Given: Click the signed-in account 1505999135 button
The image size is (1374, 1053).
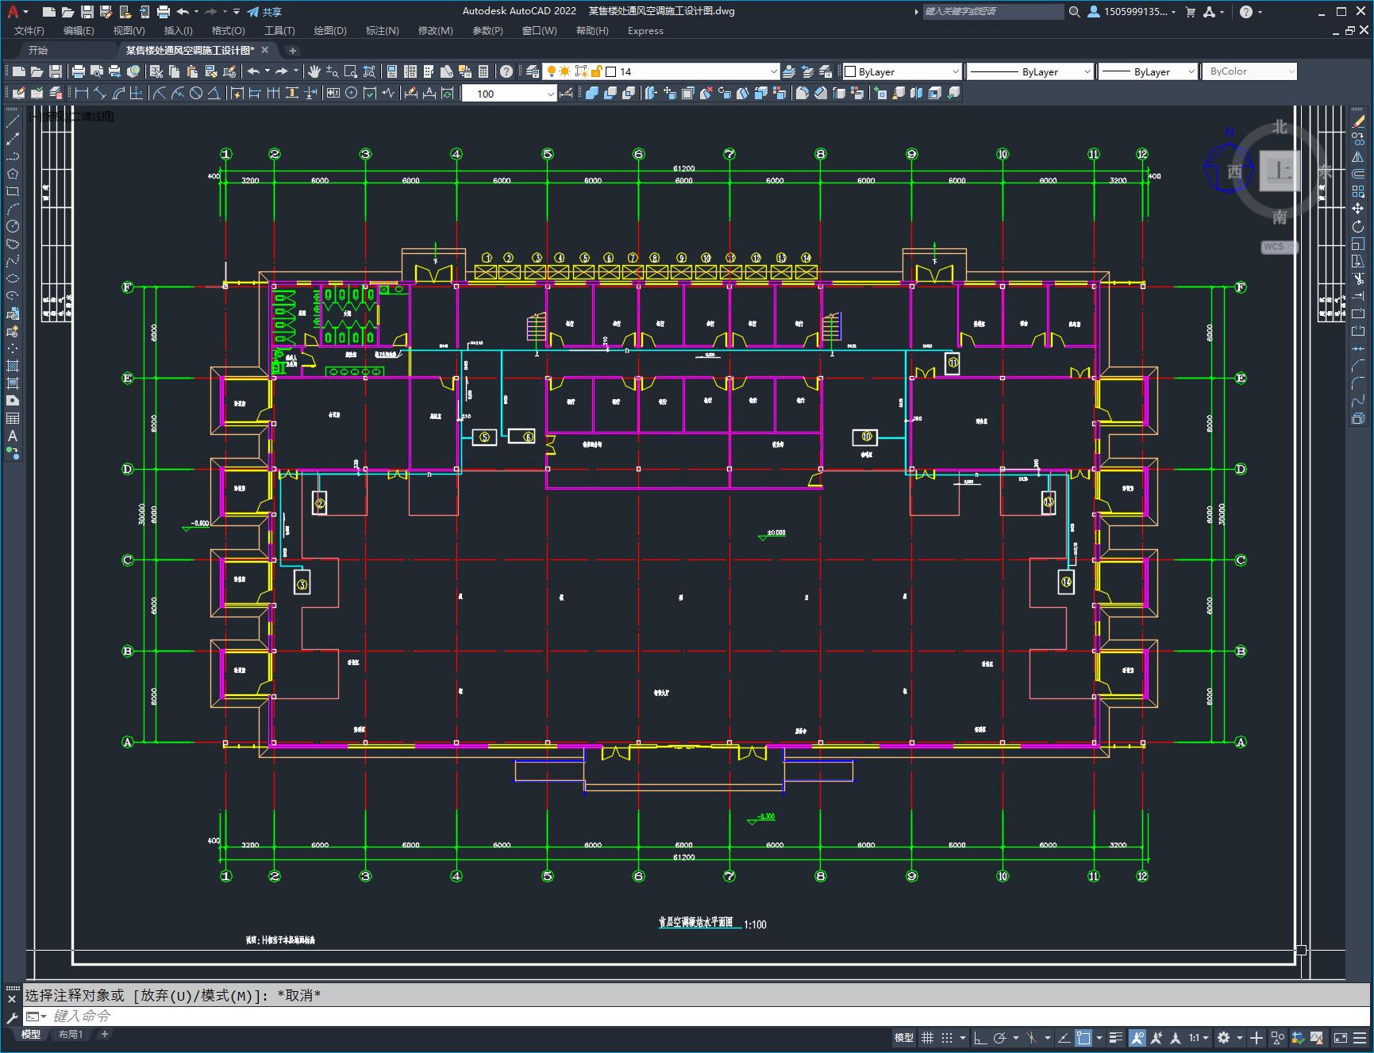Looking at the screenshot, I should [x=1132, y=12].
